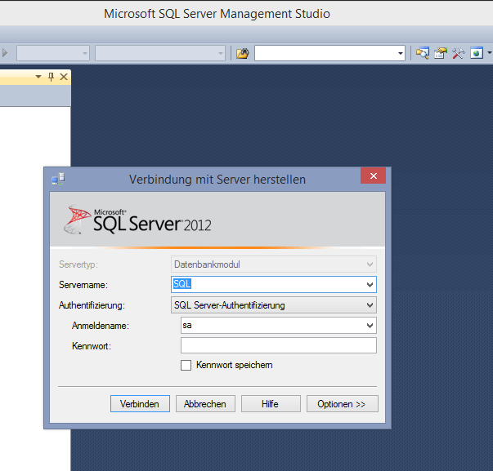Screen dimensions: 493x471
Task: Open the toolbar overflow arrow beside browser icon
Action: [x=489, y=53]
